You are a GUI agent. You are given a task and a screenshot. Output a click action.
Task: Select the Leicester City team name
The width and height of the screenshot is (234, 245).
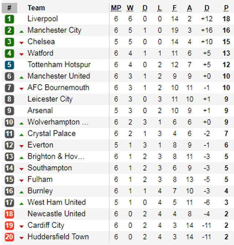(50, 99)
